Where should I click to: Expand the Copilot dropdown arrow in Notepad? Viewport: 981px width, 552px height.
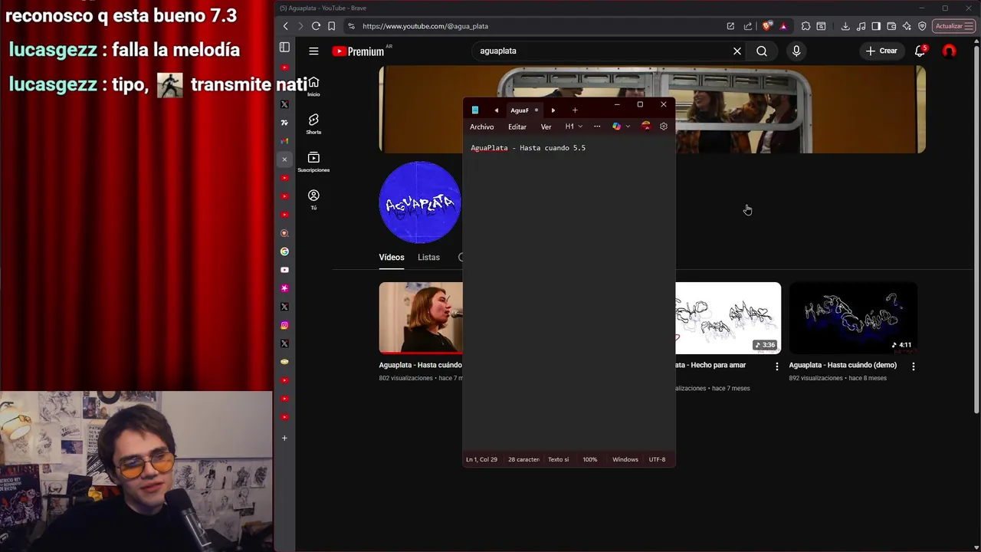tap(628, 127)
